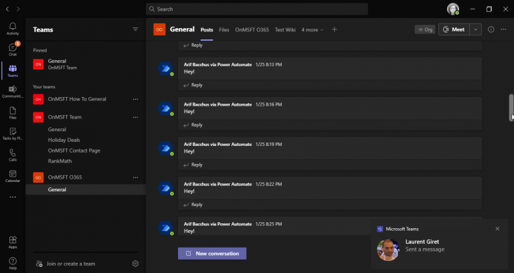
Task: Click Power Automate avatar on 8:13 PM post
Action: tap(165, 68)
